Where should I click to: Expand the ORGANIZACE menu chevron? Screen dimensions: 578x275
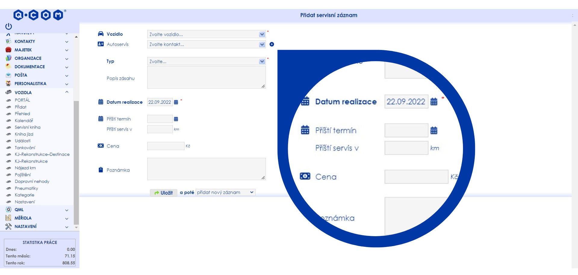[x=67, y=58]
